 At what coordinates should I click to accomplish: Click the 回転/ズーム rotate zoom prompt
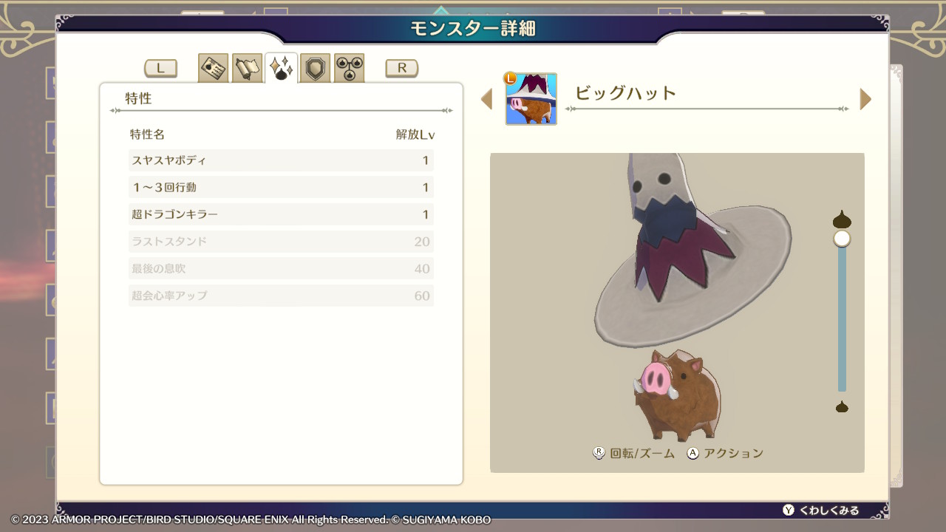coord(634,454)
